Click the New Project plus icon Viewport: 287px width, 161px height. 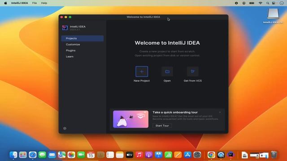(x=142, y=72)
